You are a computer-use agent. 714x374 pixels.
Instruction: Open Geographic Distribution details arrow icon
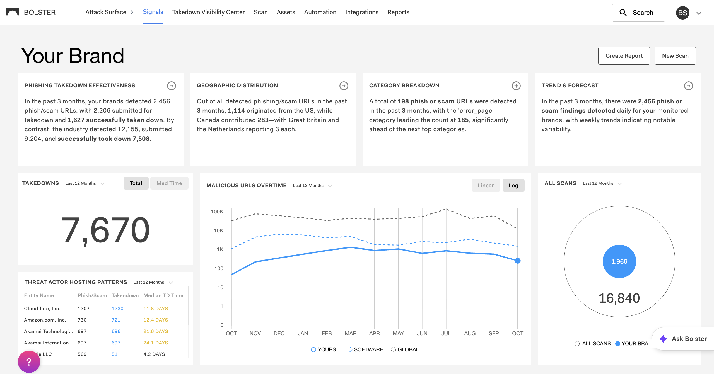click(344, 86)
